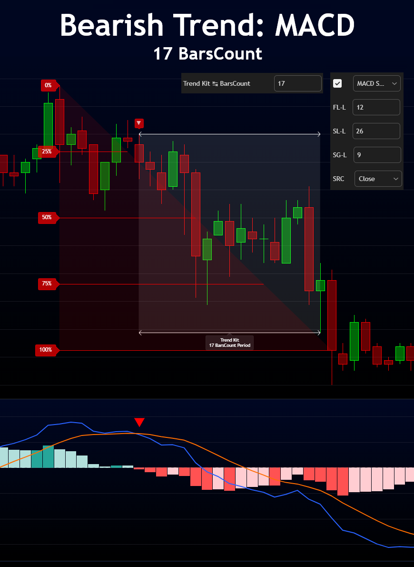This screenshot has width=414, height=567.
Task: Click the SL-L input field showing 26
Action: [x=376, y=131]
